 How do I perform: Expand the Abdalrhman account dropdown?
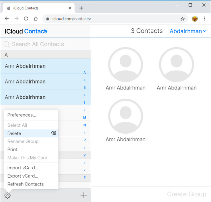point(188,31)
